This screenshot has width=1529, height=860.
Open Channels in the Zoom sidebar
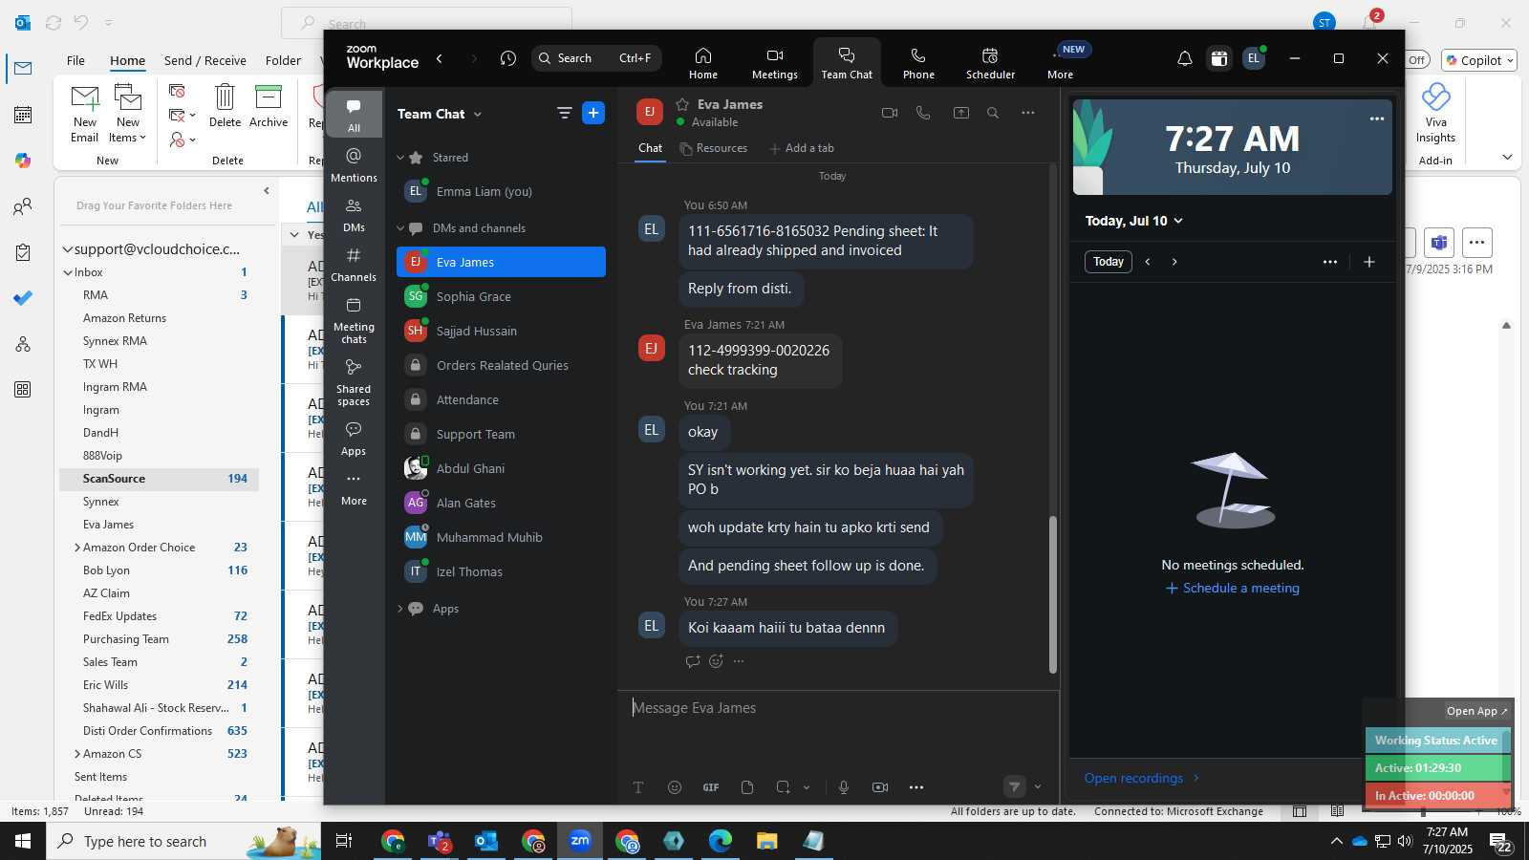coord(354,264)
